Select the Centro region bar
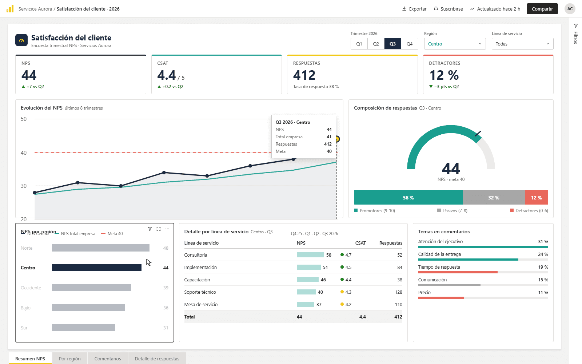This screenshot has height=364, width=582. pos(97,268)
